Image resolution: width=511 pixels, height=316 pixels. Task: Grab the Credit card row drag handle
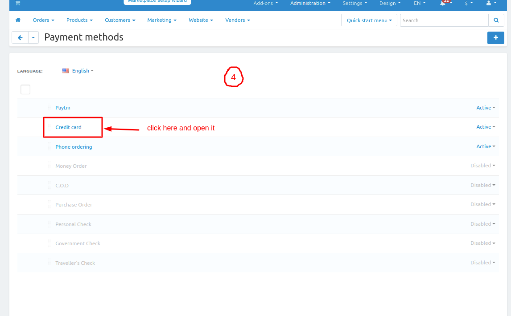pos(50,127)
